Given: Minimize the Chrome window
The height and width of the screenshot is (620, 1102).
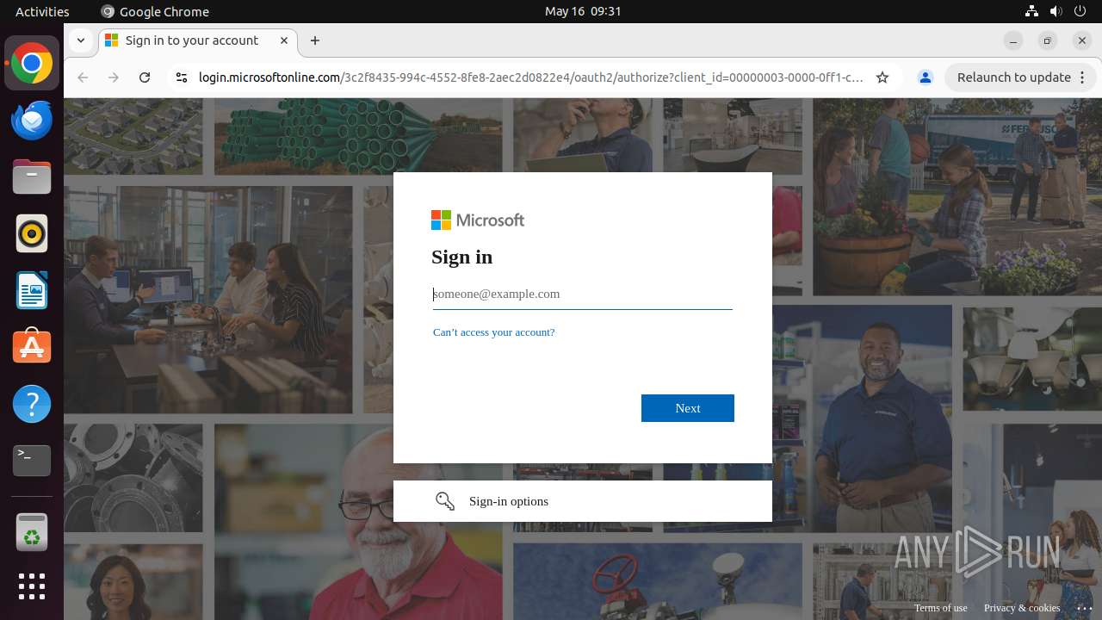Looking at the screenshot, I should 1013,40.
